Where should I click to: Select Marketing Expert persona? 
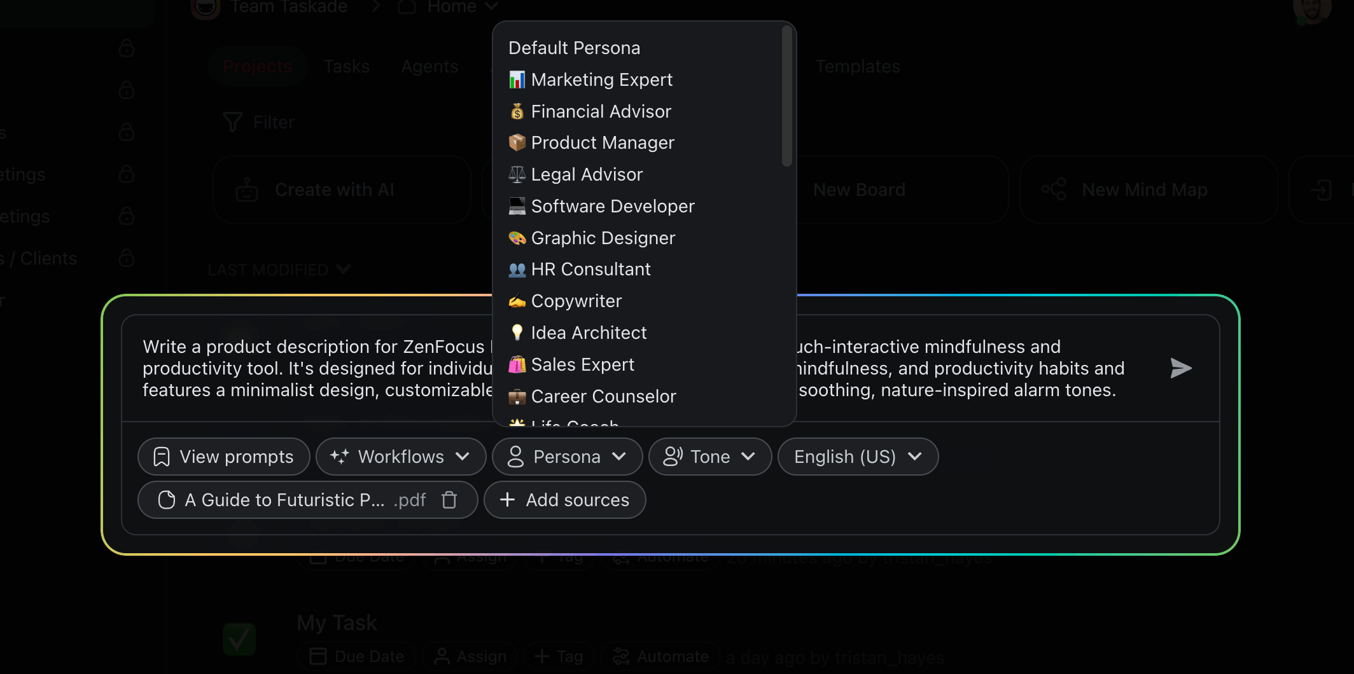pos(601,79)
